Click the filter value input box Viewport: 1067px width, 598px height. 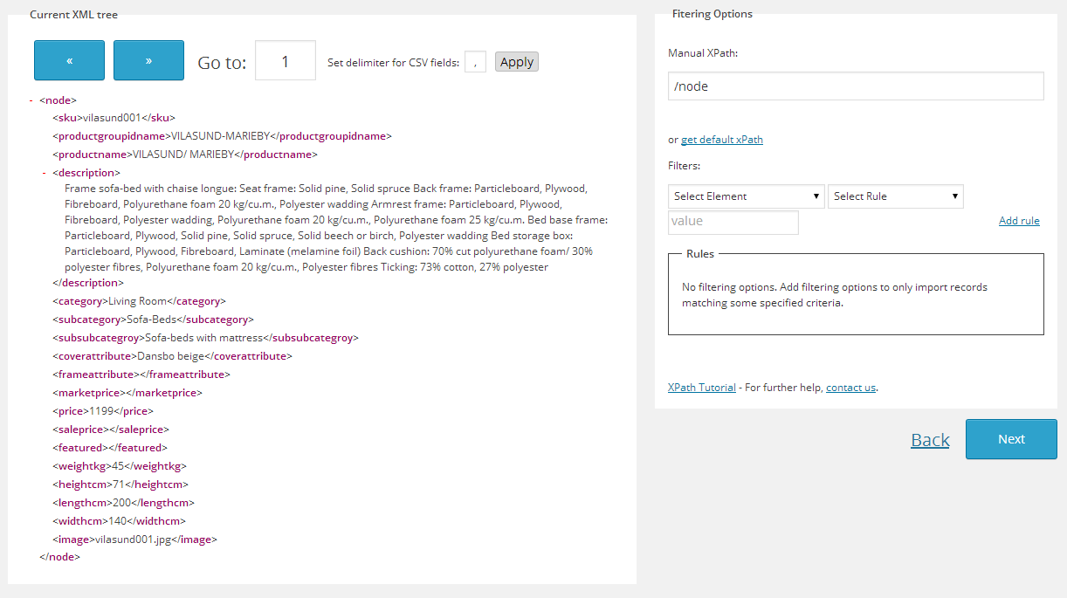click(733, 222)
